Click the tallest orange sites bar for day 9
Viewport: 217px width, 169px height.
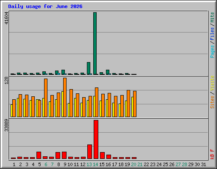click(x=65, y=97)
